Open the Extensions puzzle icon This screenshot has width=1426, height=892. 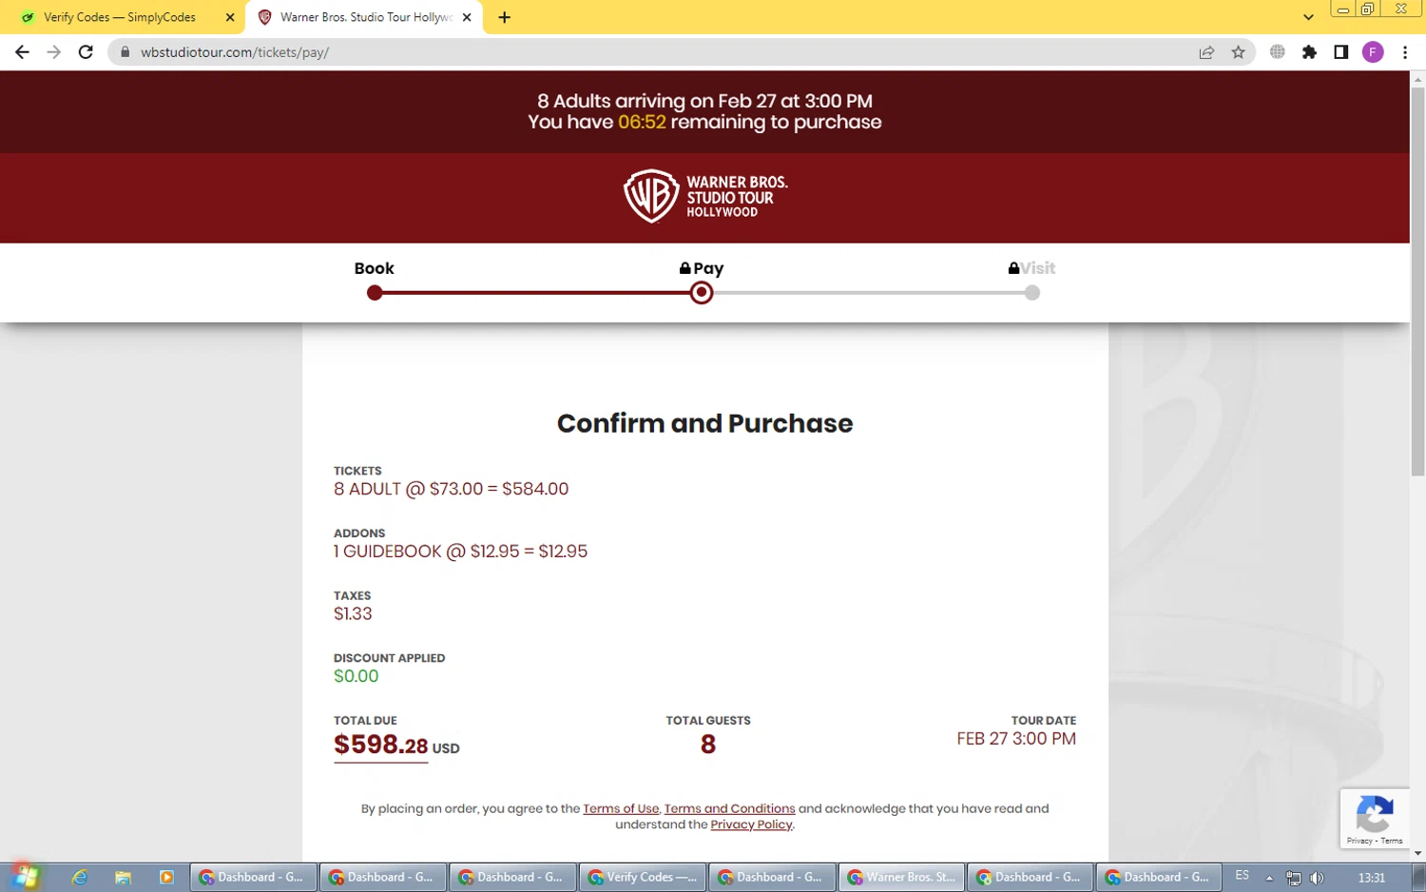[1309, 52]
